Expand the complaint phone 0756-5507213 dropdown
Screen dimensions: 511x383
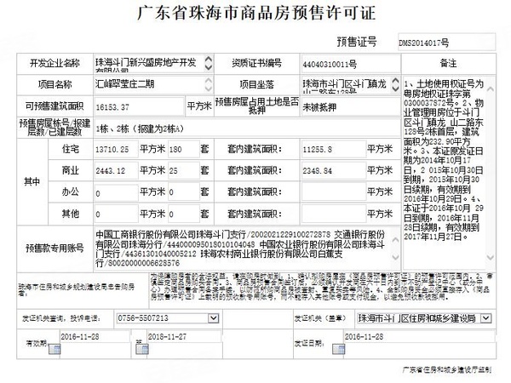(213, 317)
